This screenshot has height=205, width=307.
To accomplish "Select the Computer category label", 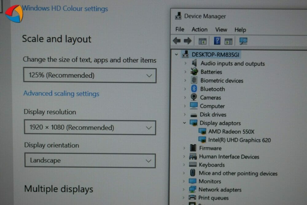I will (212, 106).
